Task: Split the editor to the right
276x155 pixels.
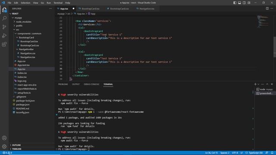Action: pyautogui.click(x=267, y=9)
